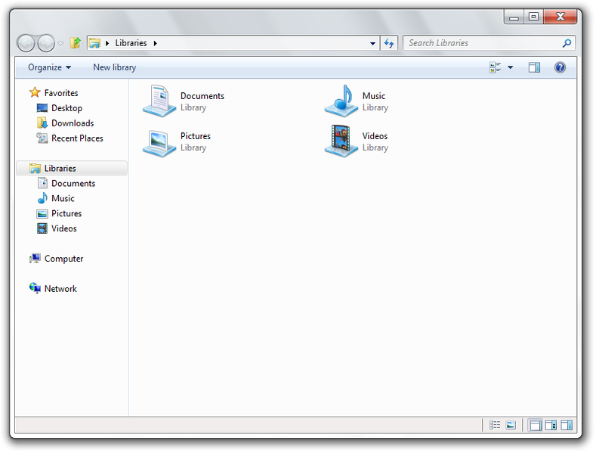Image resolution: width=596 pixels, height=453 pixels.
Task: Click the refresh button beside address bar
Action: pos(389,43)
